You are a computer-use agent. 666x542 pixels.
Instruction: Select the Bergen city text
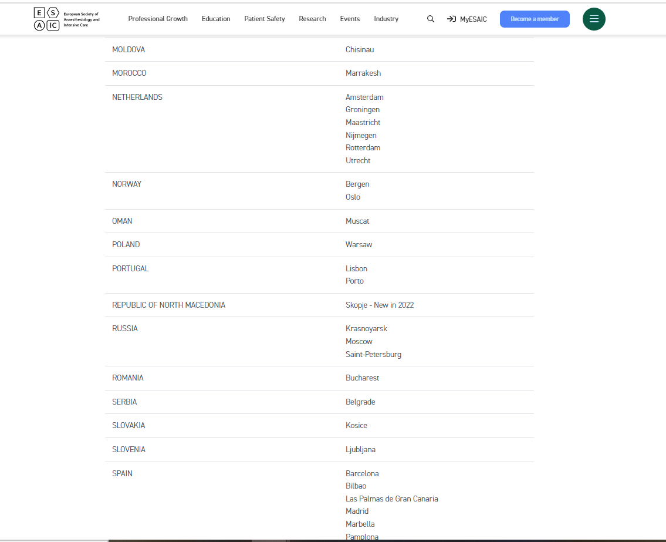pyautogui.click(x=357, y=184)
